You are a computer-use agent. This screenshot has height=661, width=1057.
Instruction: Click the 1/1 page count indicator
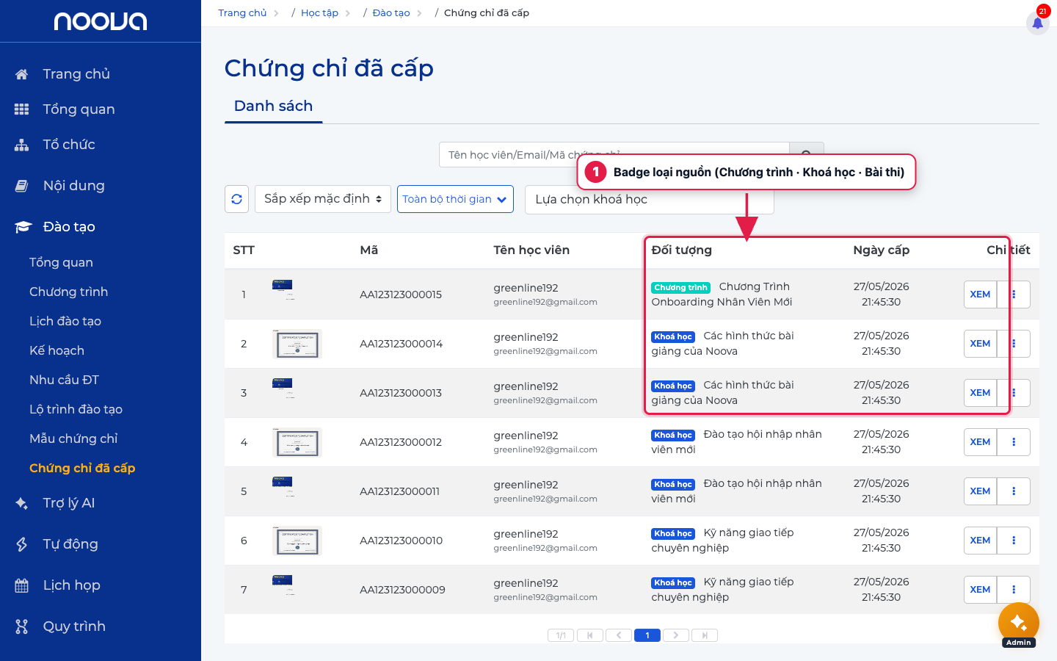561,635
